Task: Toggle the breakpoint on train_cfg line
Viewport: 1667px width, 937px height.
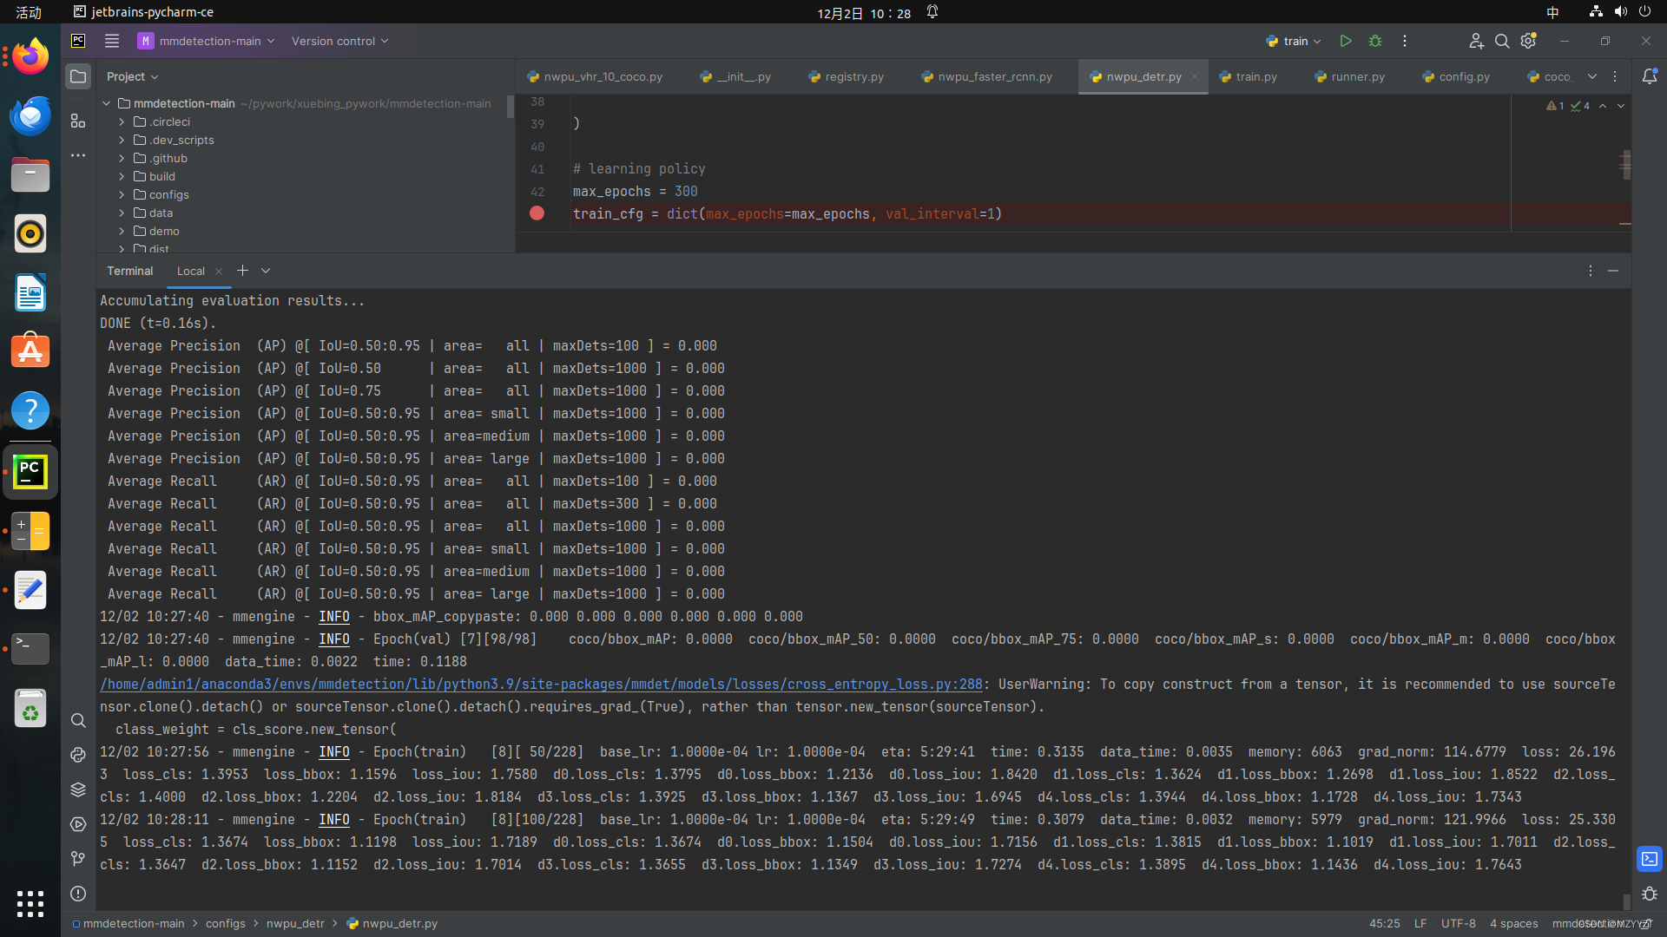Action: (537, 213)
